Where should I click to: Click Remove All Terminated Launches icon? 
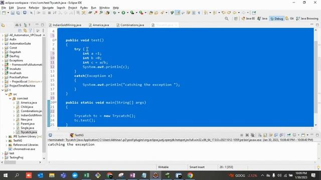(253, 135)
